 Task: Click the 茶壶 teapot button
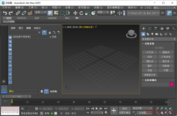pyautogui.click(x=150, y=70)
